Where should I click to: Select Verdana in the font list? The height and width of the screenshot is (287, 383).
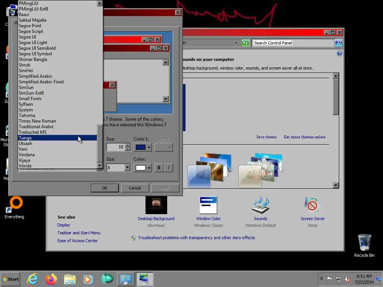pos(58,155)
